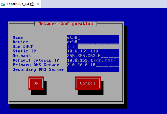Click the Static IP label
Viewport: 167px width, 114px height.
click(x=24, y=51)
